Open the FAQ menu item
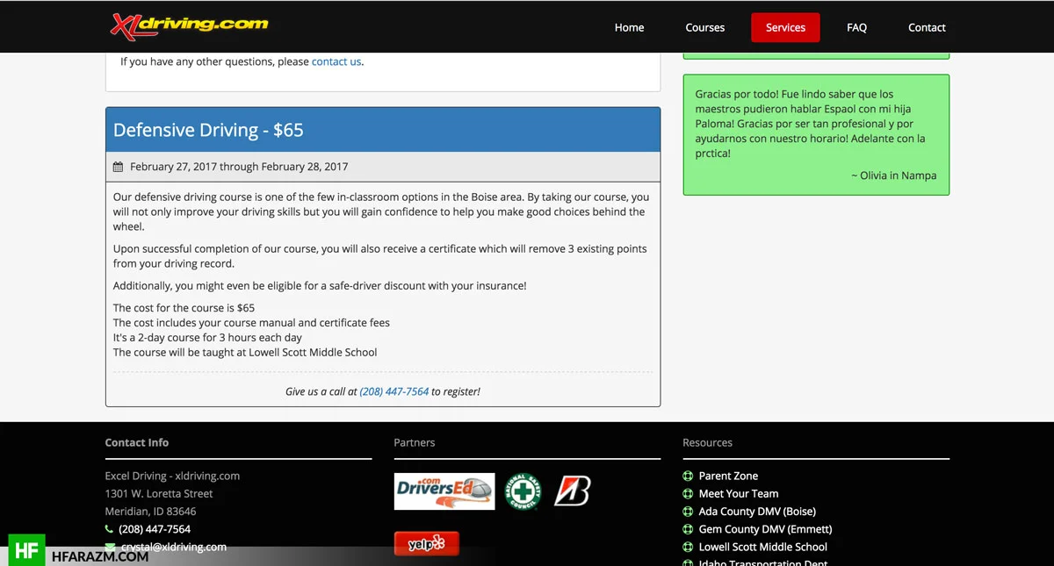Screen dimensions: 1054x566 [x=856, y=27]
